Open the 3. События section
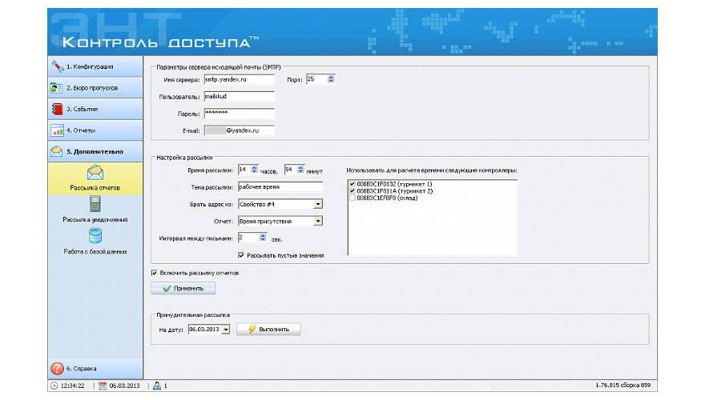This screenshot has height=400, width=705. tap(95, 109)
